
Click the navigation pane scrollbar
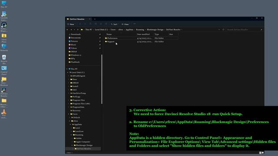(102, 79)
